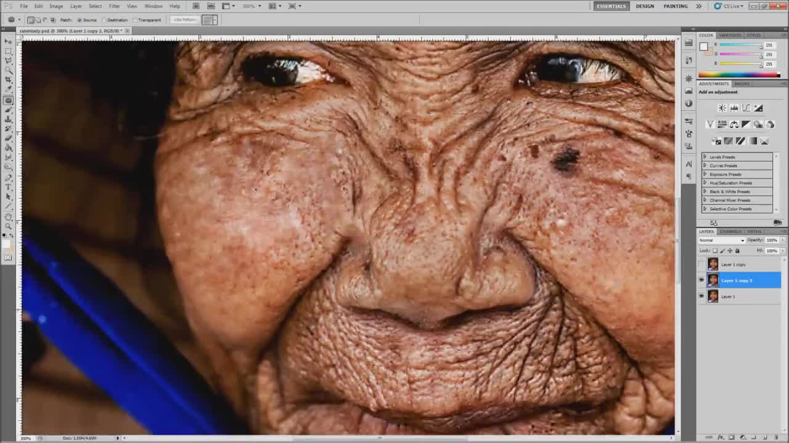Open the Filter menu
The image size is (789, 443).
(x=115, y=6)
